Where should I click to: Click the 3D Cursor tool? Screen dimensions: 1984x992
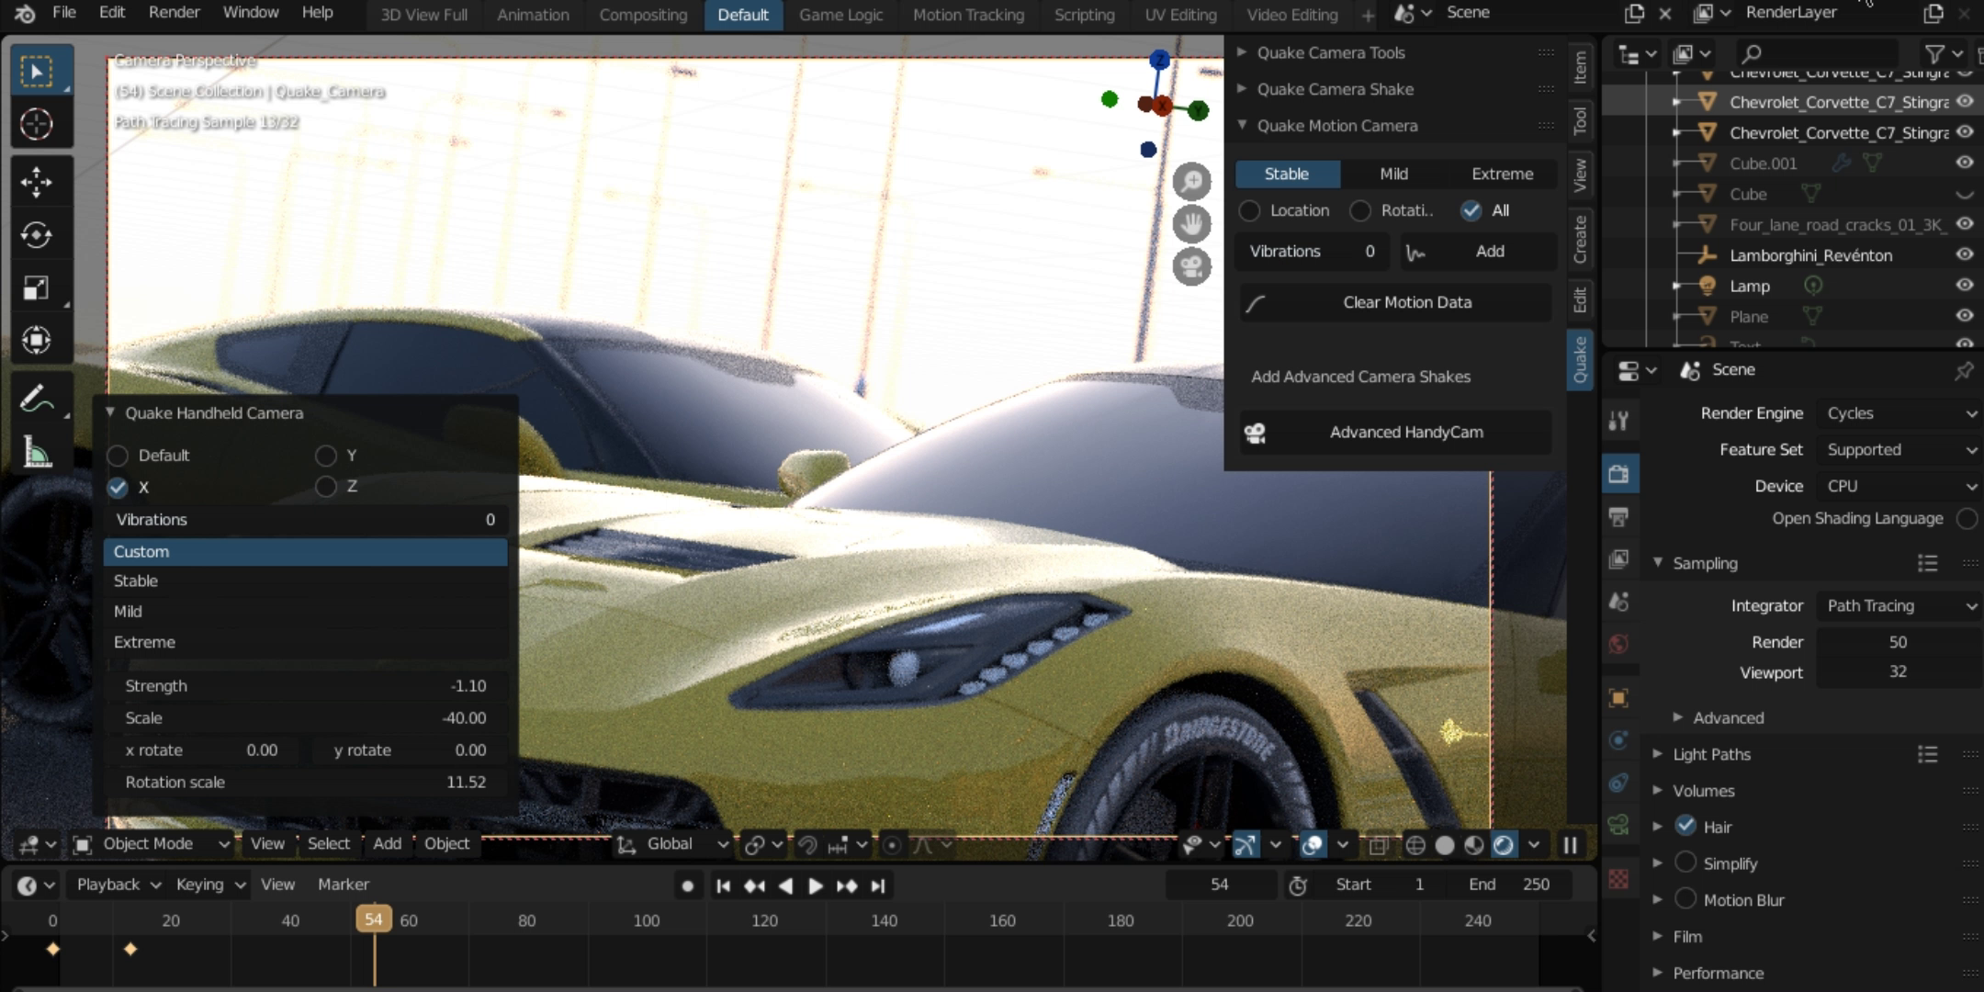pos(36,124)
